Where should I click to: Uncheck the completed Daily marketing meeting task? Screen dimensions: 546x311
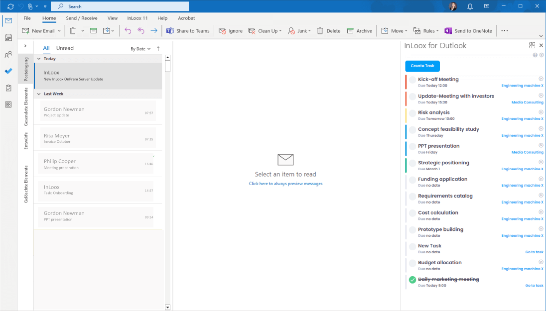pyautogui.click(x=412, y=279)
